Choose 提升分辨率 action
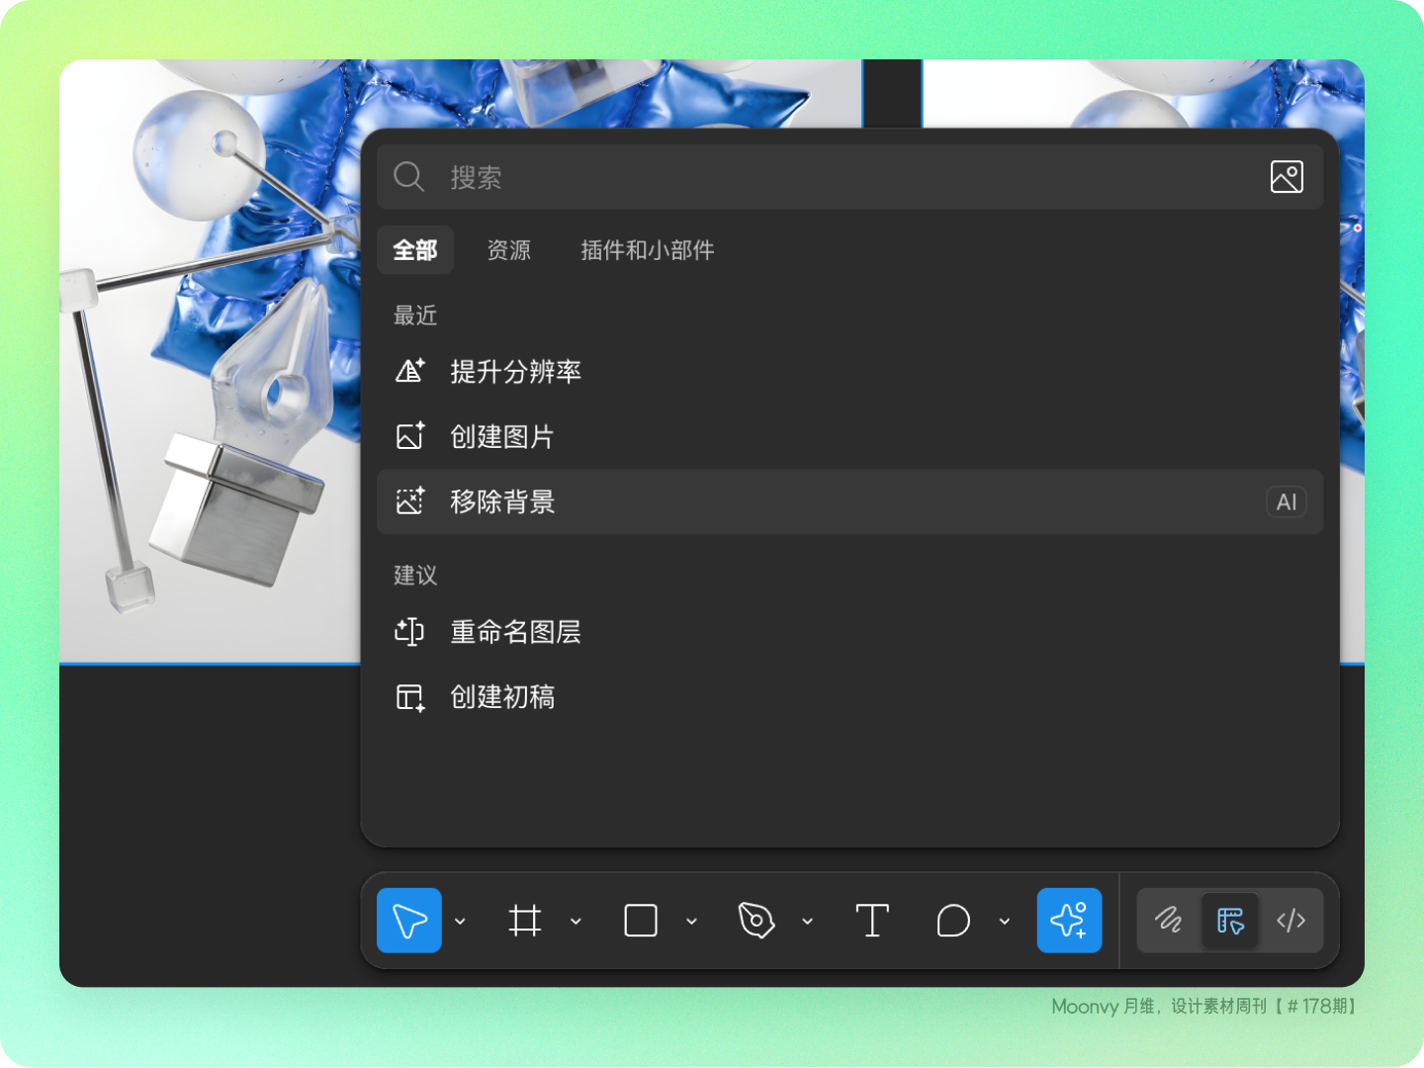Viewport: 1424px width, 1068px height. (850, 372)
